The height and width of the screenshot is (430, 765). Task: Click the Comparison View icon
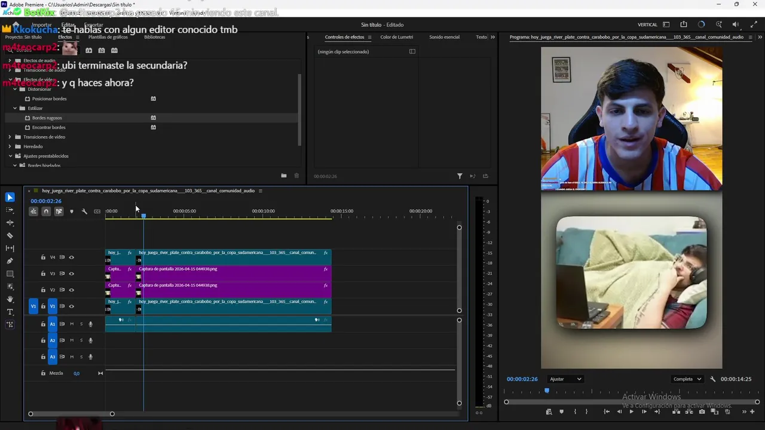point(714,411)
